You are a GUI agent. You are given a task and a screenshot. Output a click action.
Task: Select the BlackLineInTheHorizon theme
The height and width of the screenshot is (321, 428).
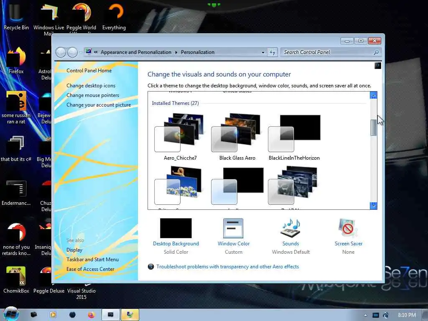coord(294,137)
